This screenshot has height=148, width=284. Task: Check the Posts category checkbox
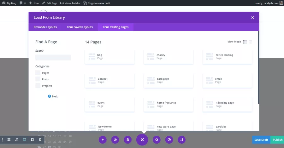(38, 79)
